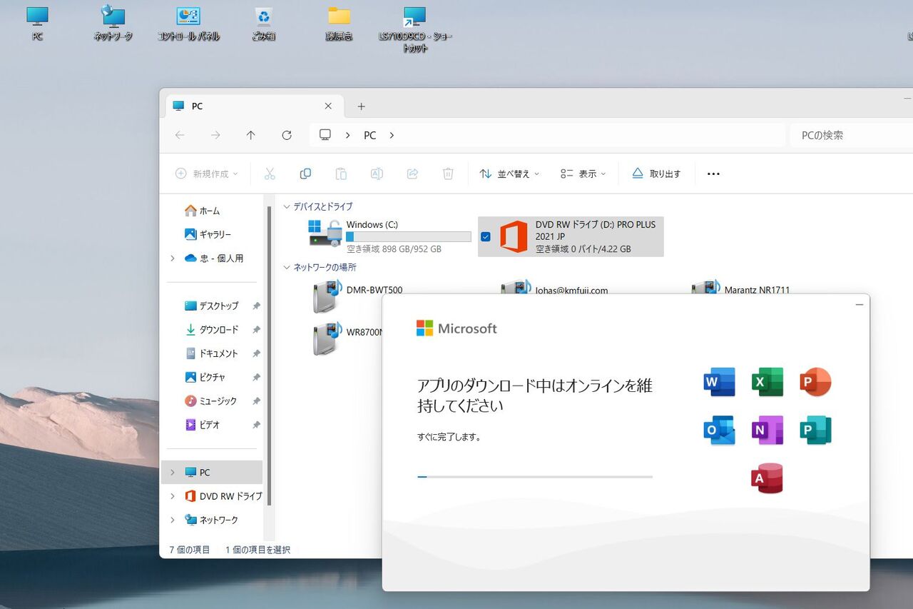Image resolution: width=913 pixels, height=609 pixels.
Task: Go back with the left arrow
Action: tap(180, 135)
